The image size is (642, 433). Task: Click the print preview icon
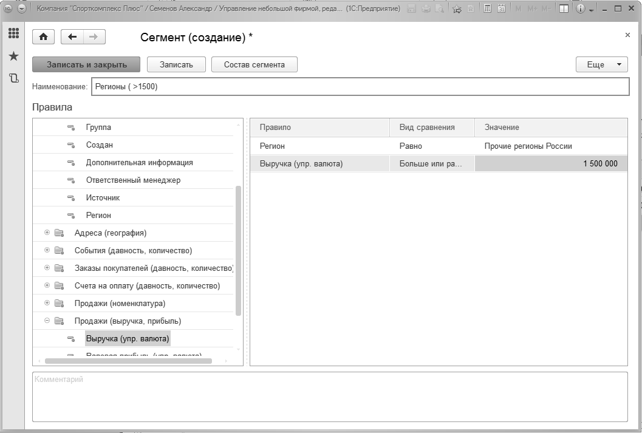(439, 9)
